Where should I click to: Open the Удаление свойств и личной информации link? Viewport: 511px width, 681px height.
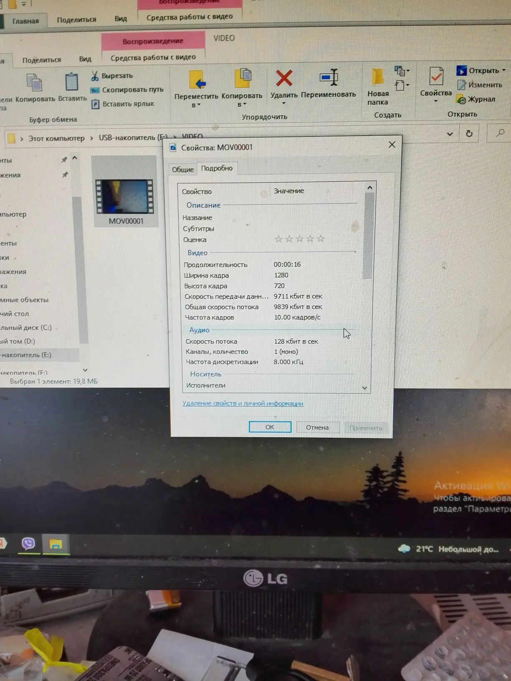(x=243, y=404)
